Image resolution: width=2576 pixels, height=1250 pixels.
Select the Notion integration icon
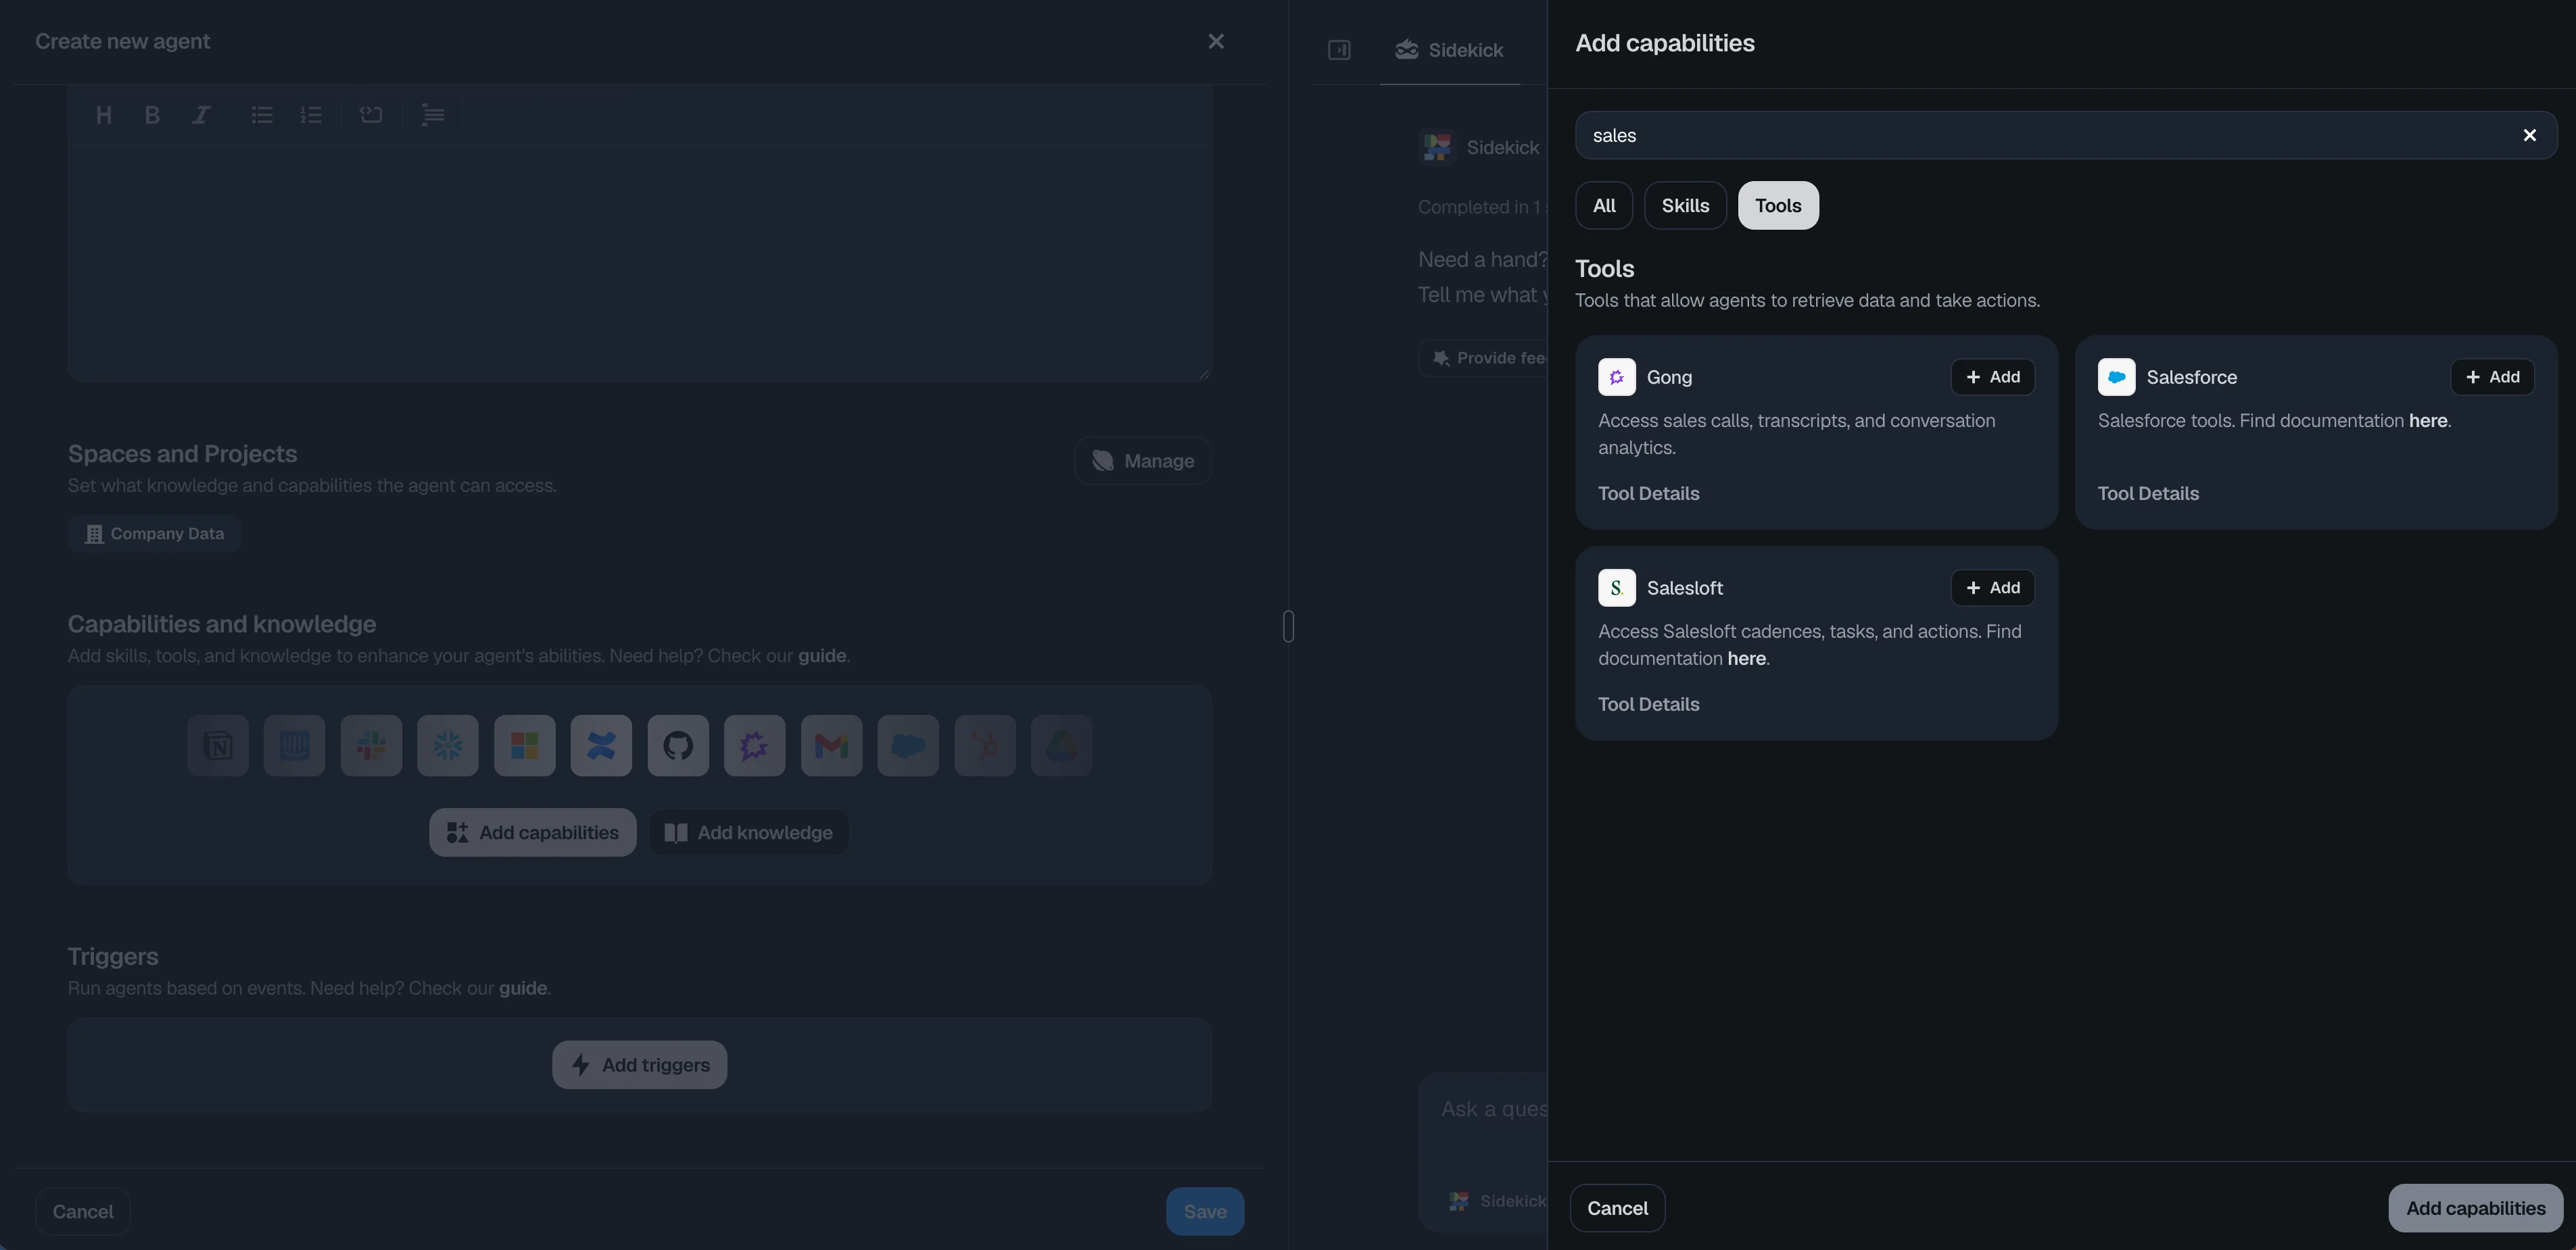tap(217, 745)
